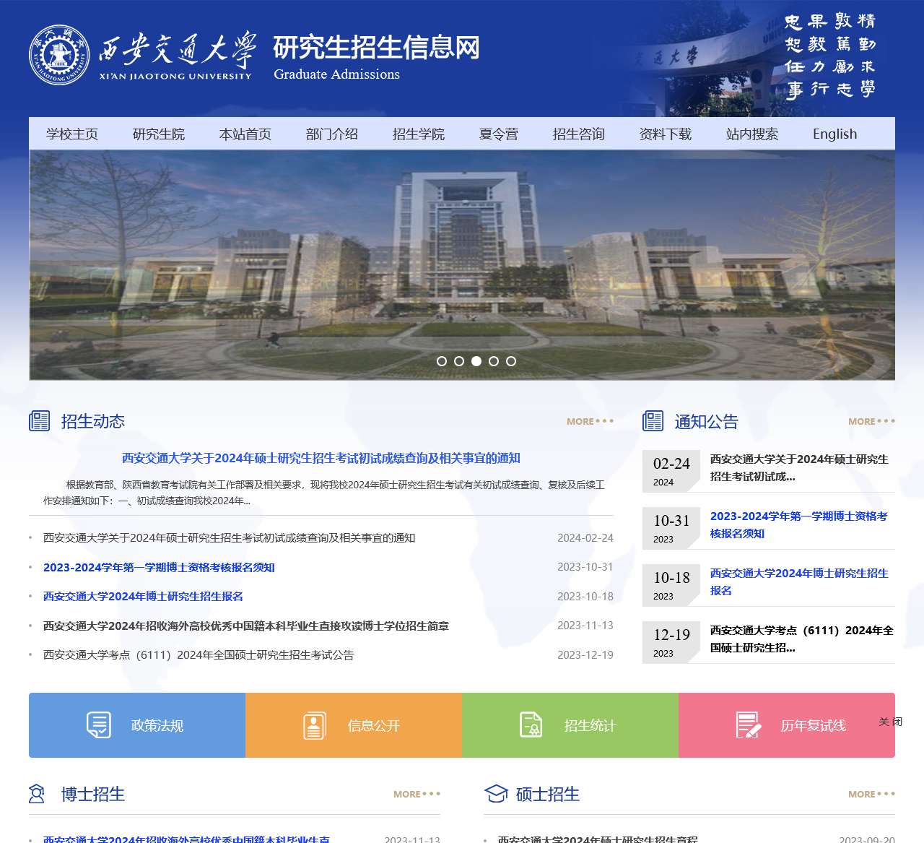Click the 招生统计 green tile

pos(570,725)
